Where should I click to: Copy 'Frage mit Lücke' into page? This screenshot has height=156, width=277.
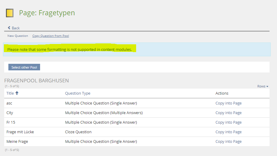click(x=228, y=132)
